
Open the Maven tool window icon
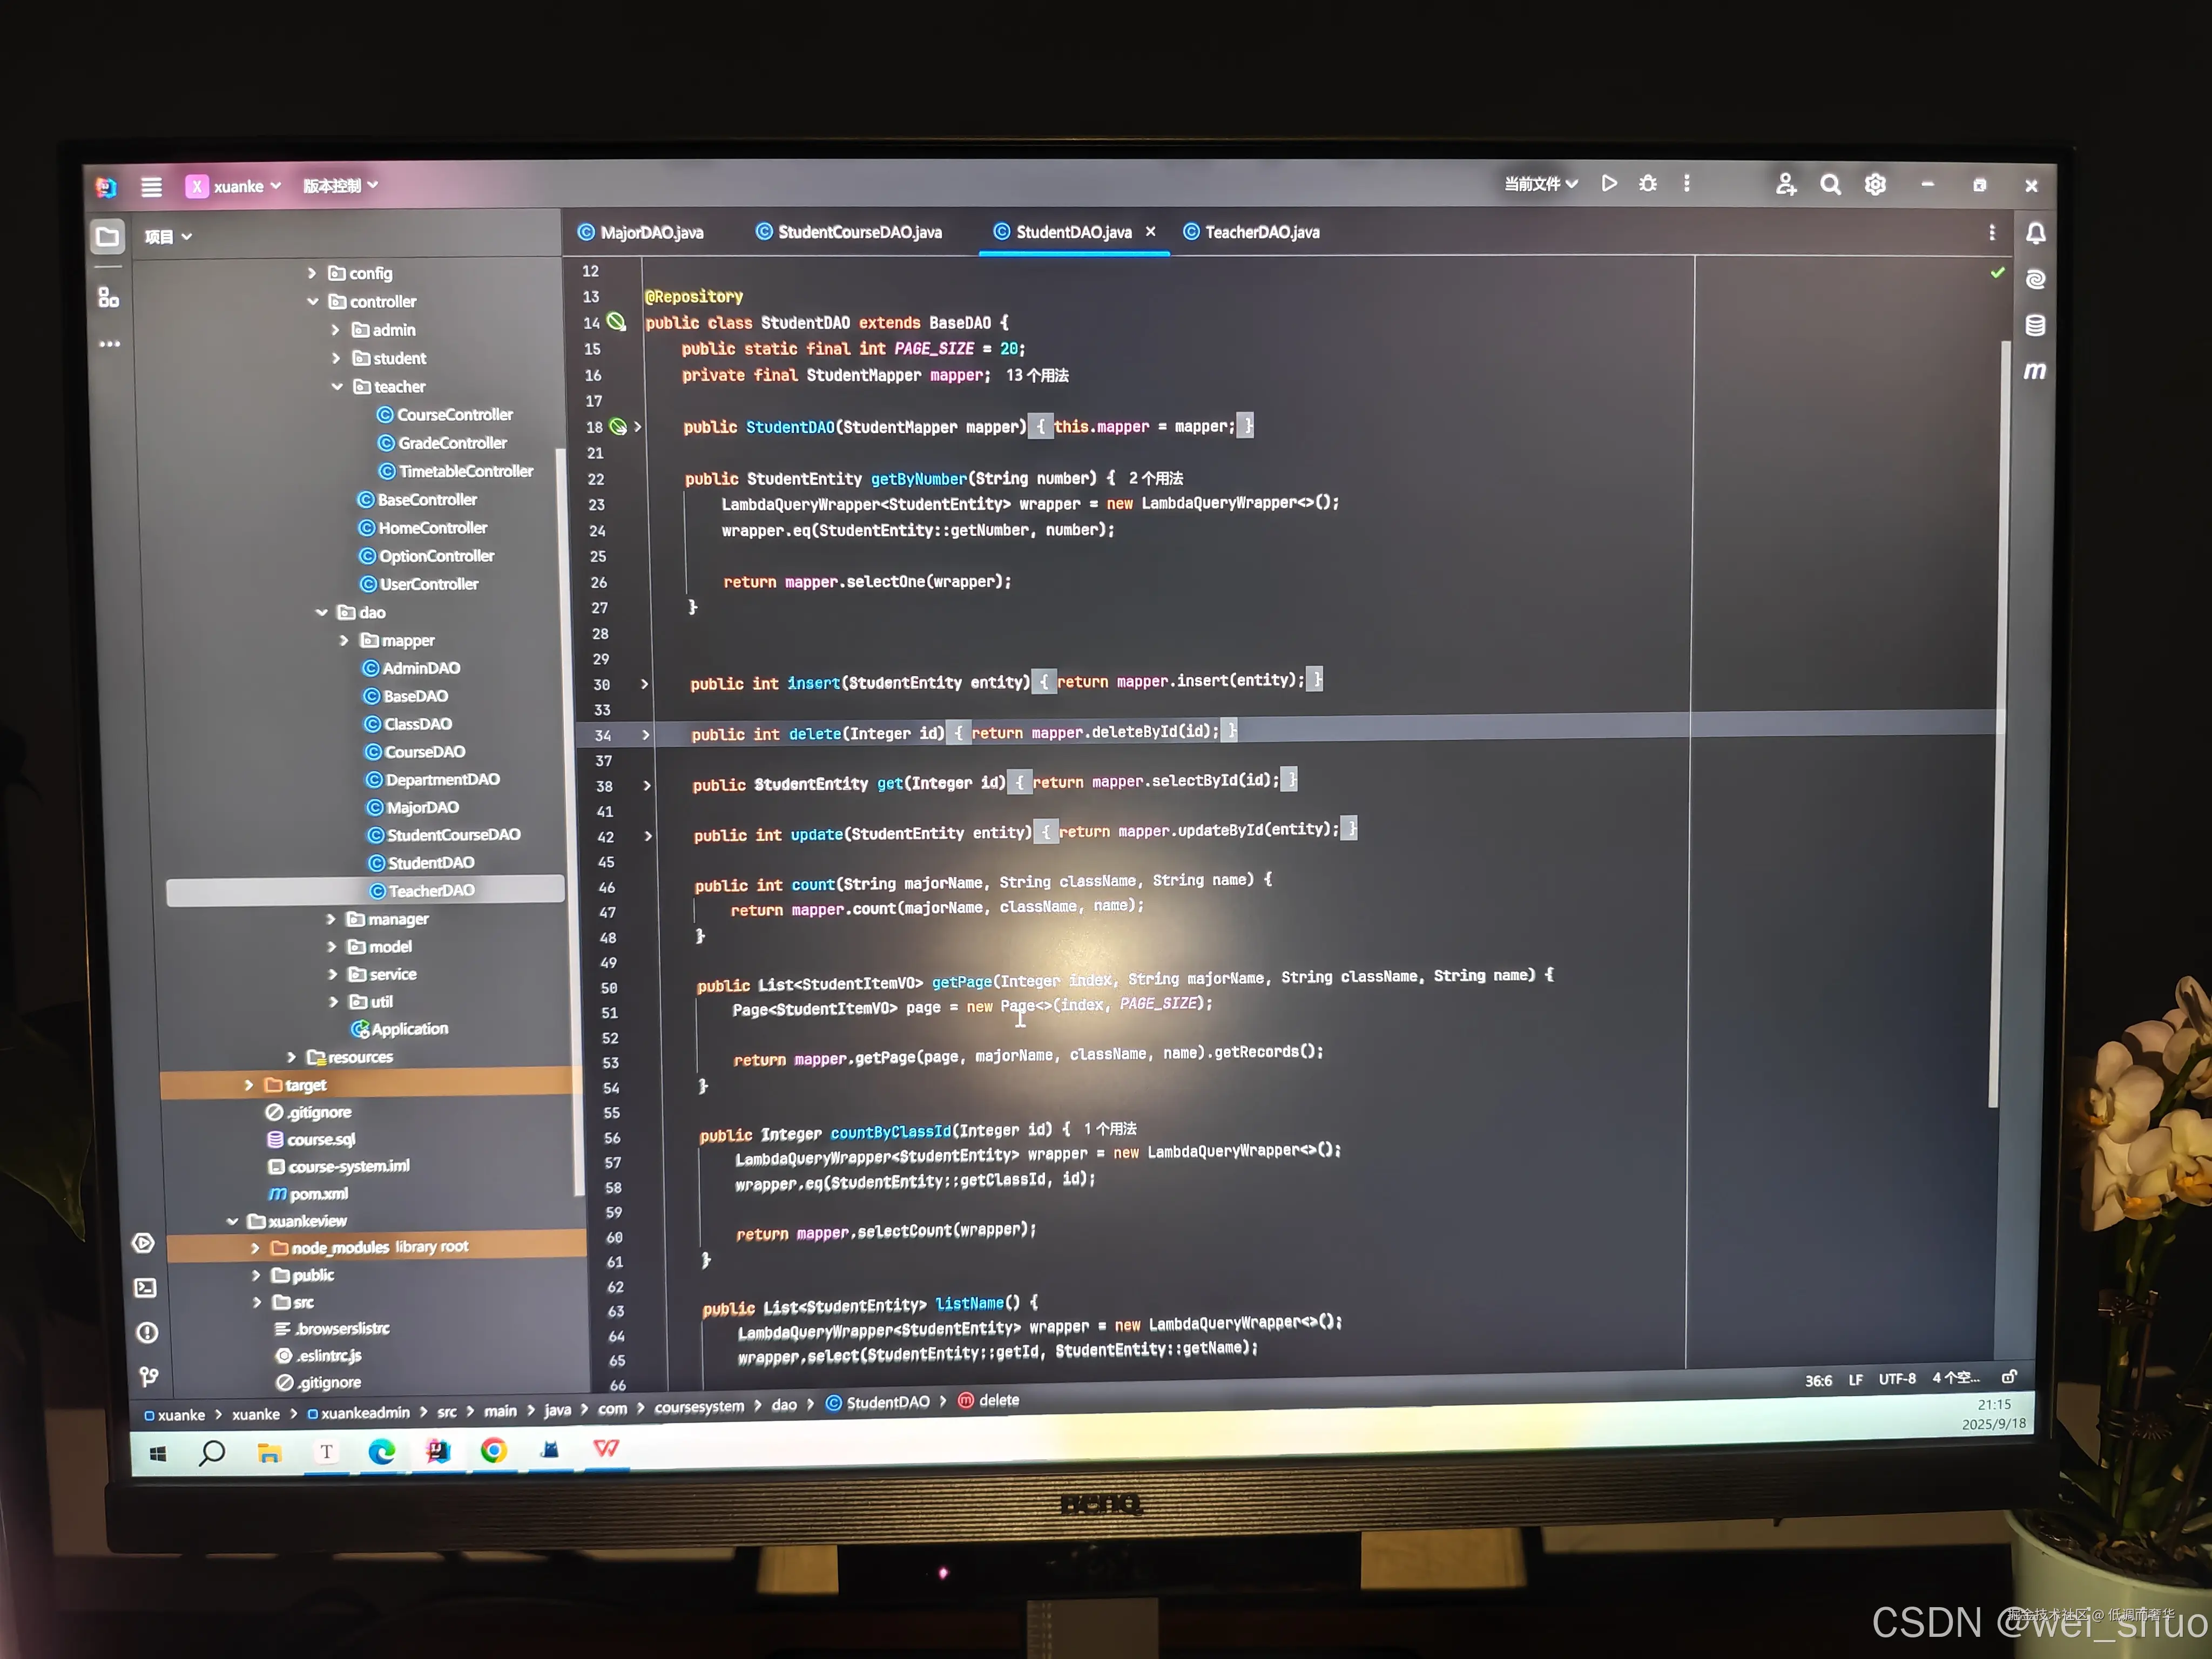[2034, 371]
